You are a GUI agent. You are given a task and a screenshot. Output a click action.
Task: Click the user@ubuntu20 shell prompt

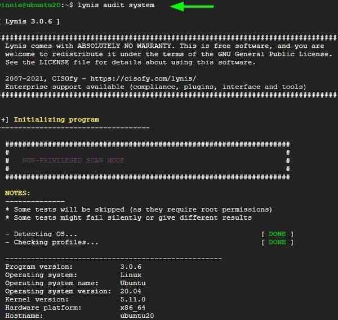coord(36,5)
